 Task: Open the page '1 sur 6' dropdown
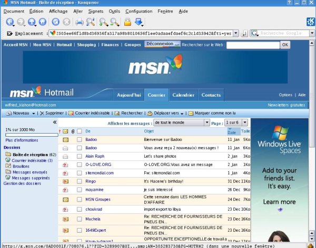tap(236, 122)
